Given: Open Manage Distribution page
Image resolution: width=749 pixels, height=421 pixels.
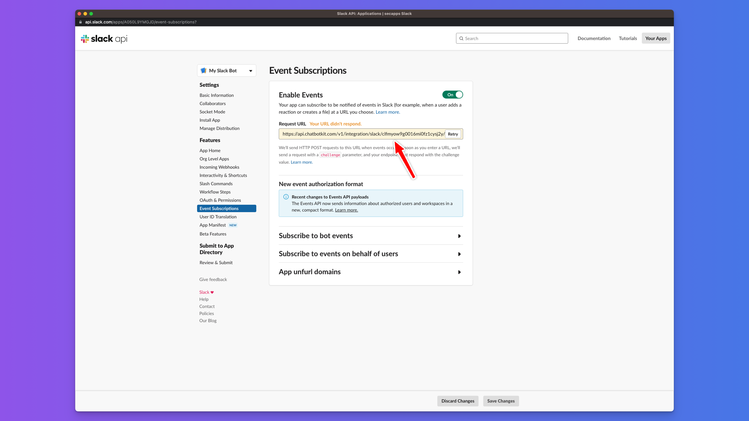Looking at the screenshot, I should coord(220,128).
